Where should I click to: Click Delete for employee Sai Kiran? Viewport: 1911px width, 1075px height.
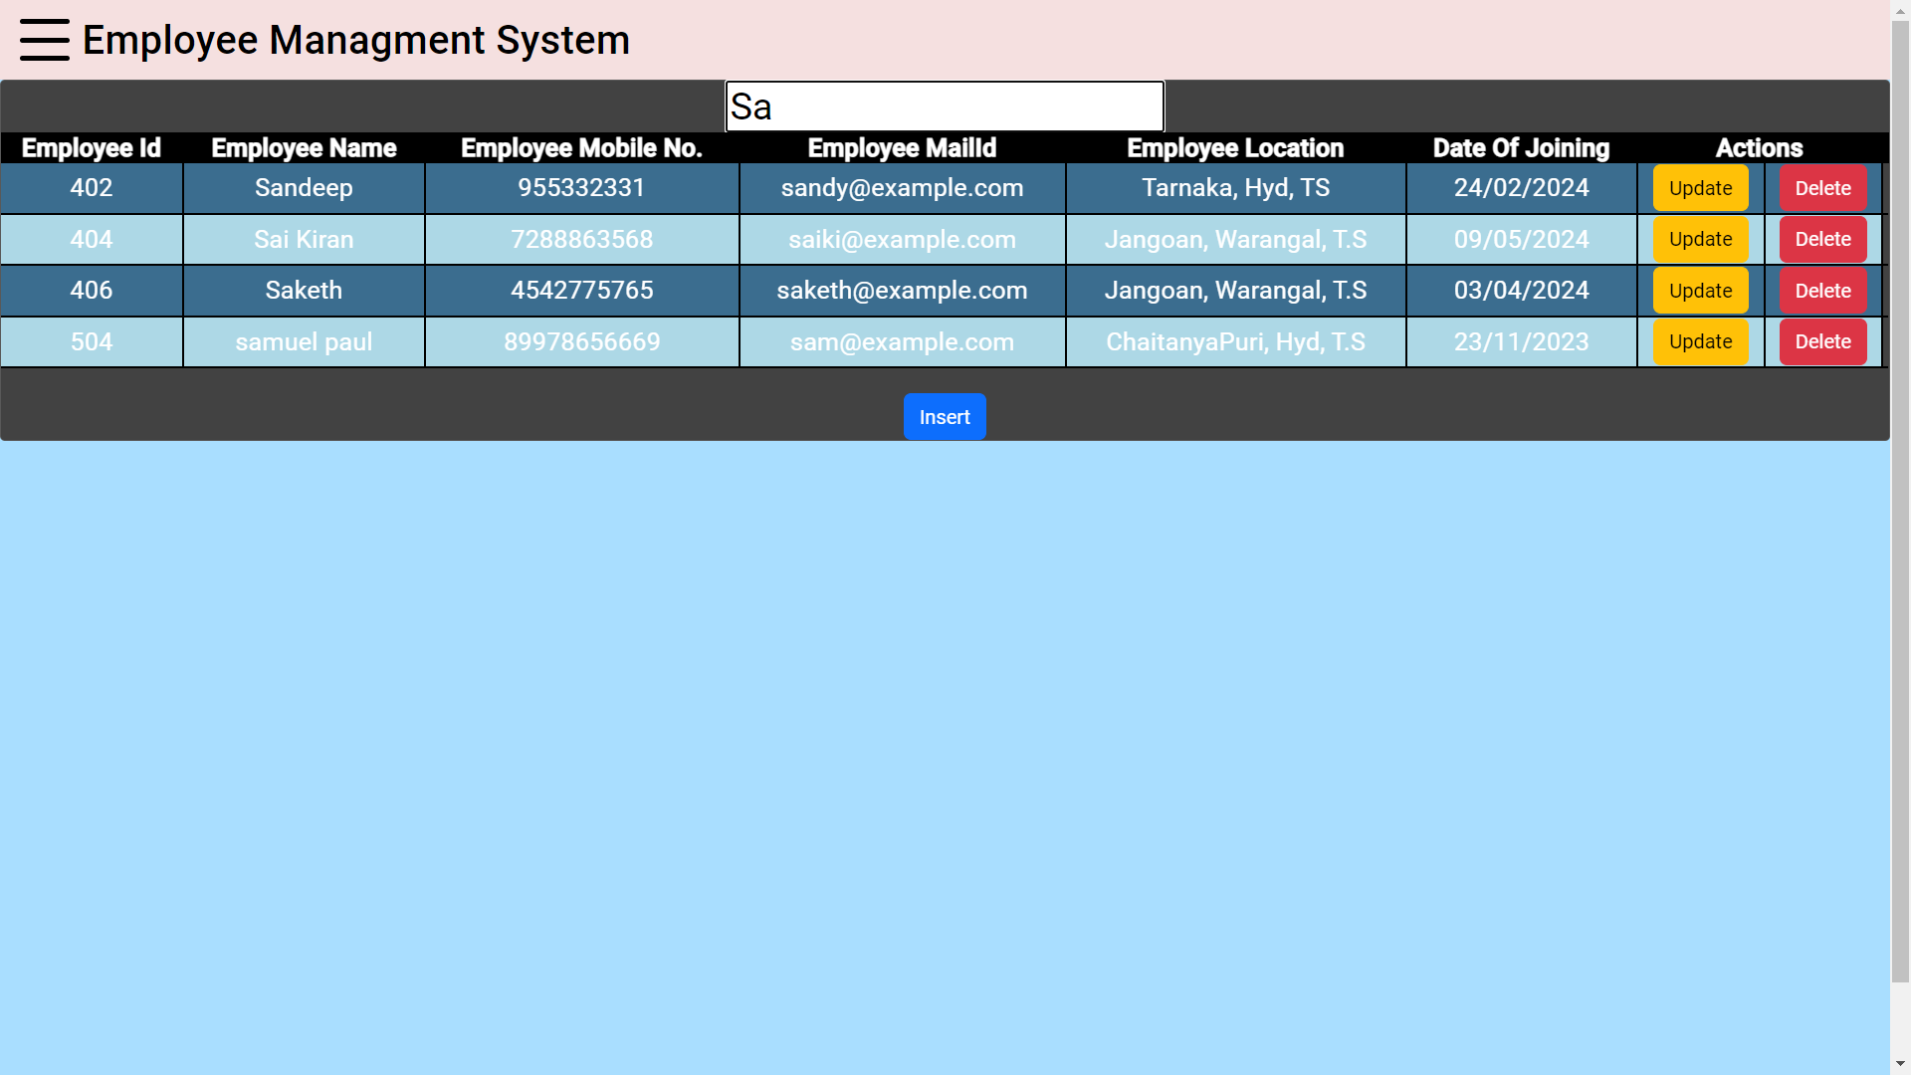pyautogui.click(x=1822, y=239)
